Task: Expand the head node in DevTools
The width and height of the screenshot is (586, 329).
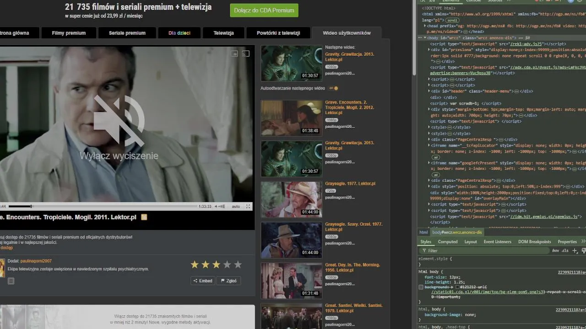Action: click(425, 26)
